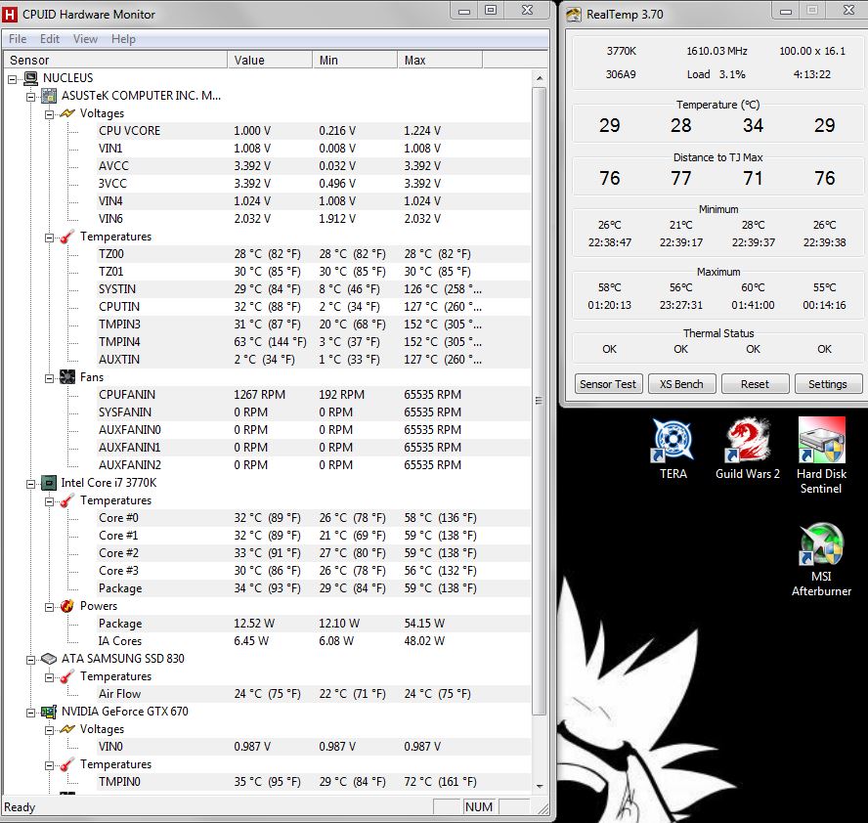Click the Samsung SSD 830 drive icon

(49, 659)
